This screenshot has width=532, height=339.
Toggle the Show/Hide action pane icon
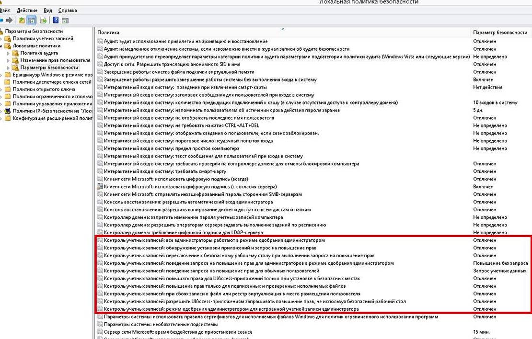coord(65,20)
